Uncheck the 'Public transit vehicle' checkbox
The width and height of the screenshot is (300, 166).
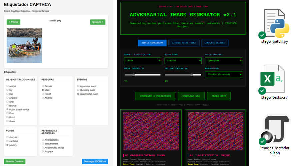pyautogui.click(x=7, y=109)
